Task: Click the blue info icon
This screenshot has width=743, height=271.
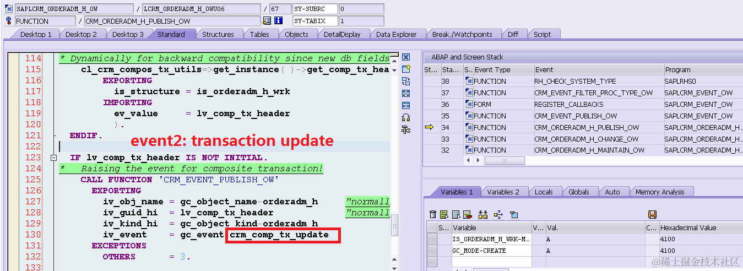Action: 279,21
